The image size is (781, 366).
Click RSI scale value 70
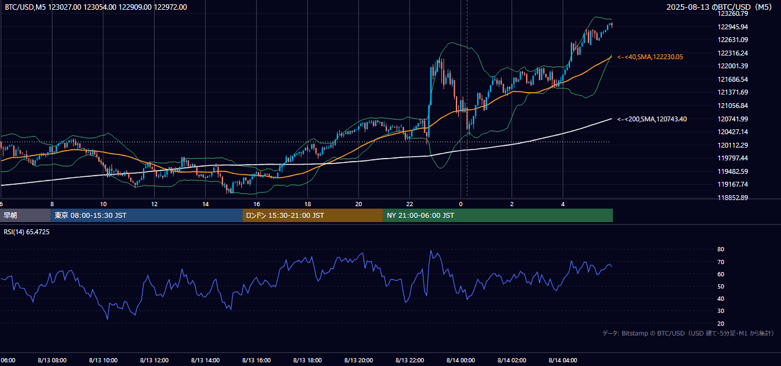click(721, 262)
